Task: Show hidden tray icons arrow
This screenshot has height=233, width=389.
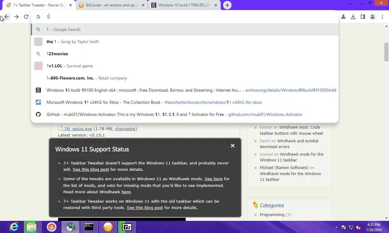Action: pos(336,227)
